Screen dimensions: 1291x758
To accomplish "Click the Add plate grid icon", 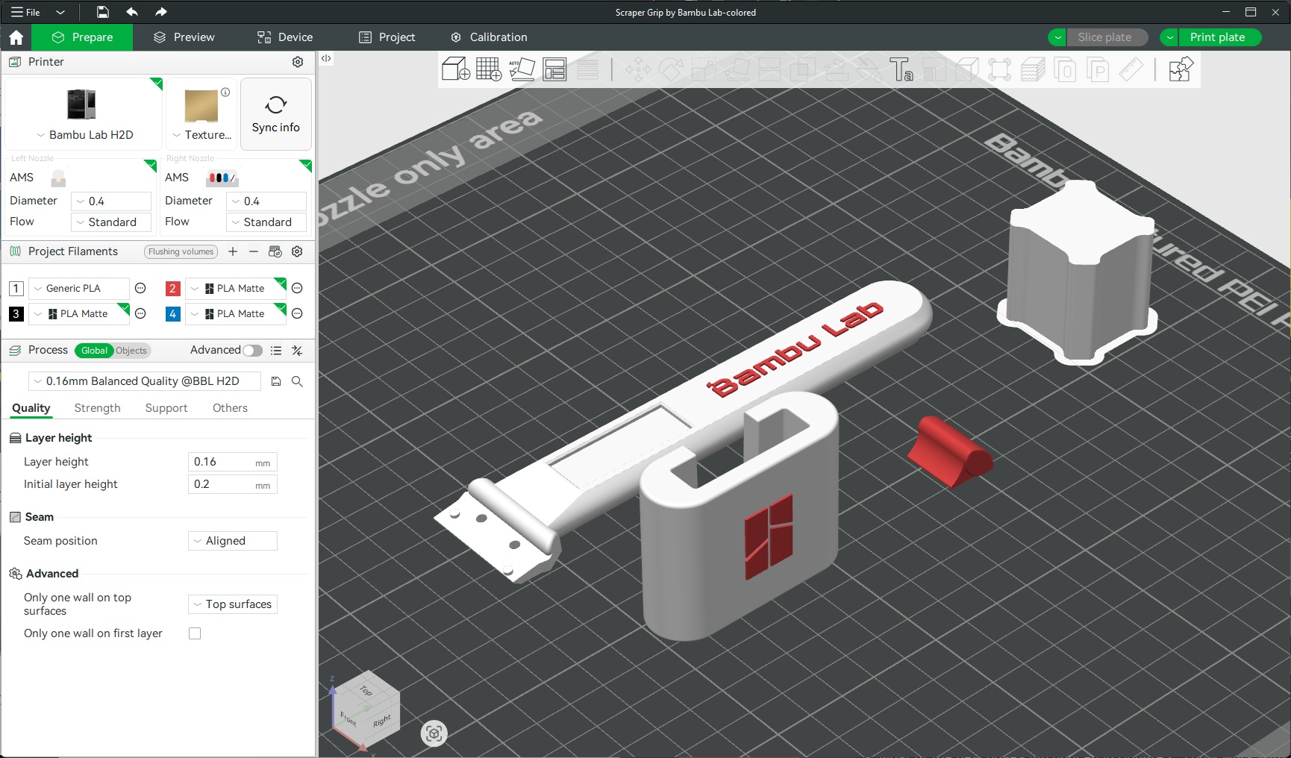I will pyautogui.click(x=489, y=69).
